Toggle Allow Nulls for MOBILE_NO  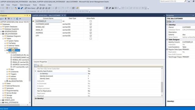point(91,27)
